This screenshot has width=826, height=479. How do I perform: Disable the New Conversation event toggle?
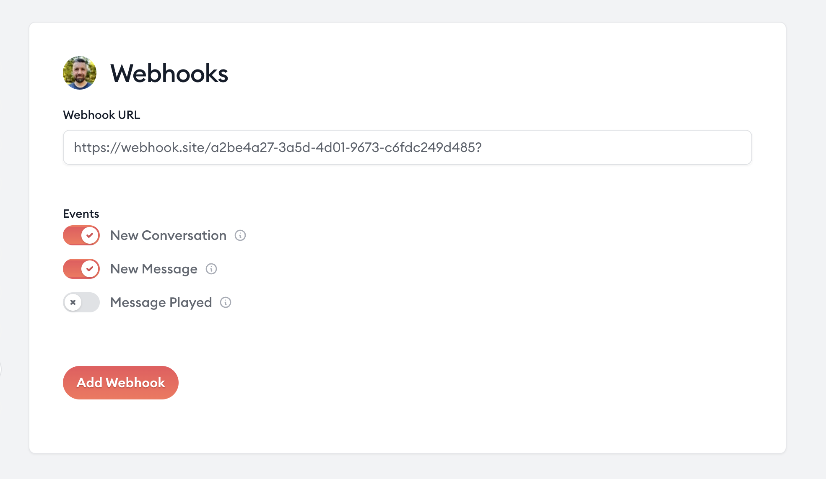coord(81,235)
